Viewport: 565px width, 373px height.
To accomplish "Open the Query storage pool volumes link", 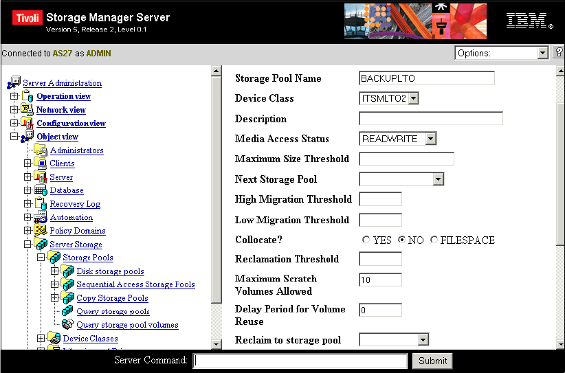I will click(x=128, y=325).
